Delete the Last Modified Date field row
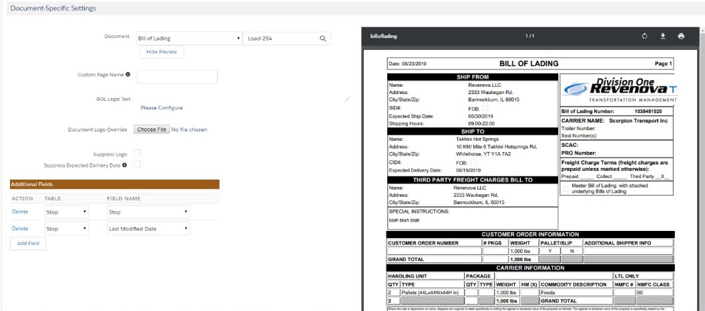The height and width of the screenshot is (311, 705). (20, 228)
